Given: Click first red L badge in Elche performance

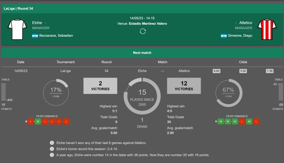Looking at the screenshot, I should coord(31,122).
